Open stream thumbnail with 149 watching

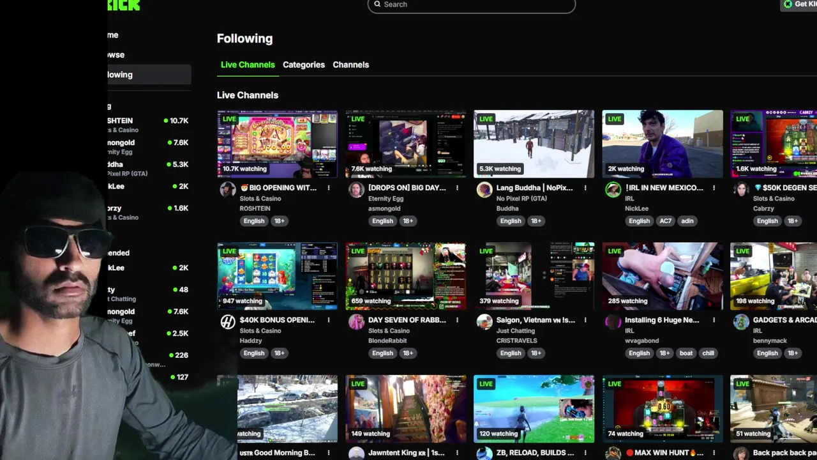tap(405, 408)
